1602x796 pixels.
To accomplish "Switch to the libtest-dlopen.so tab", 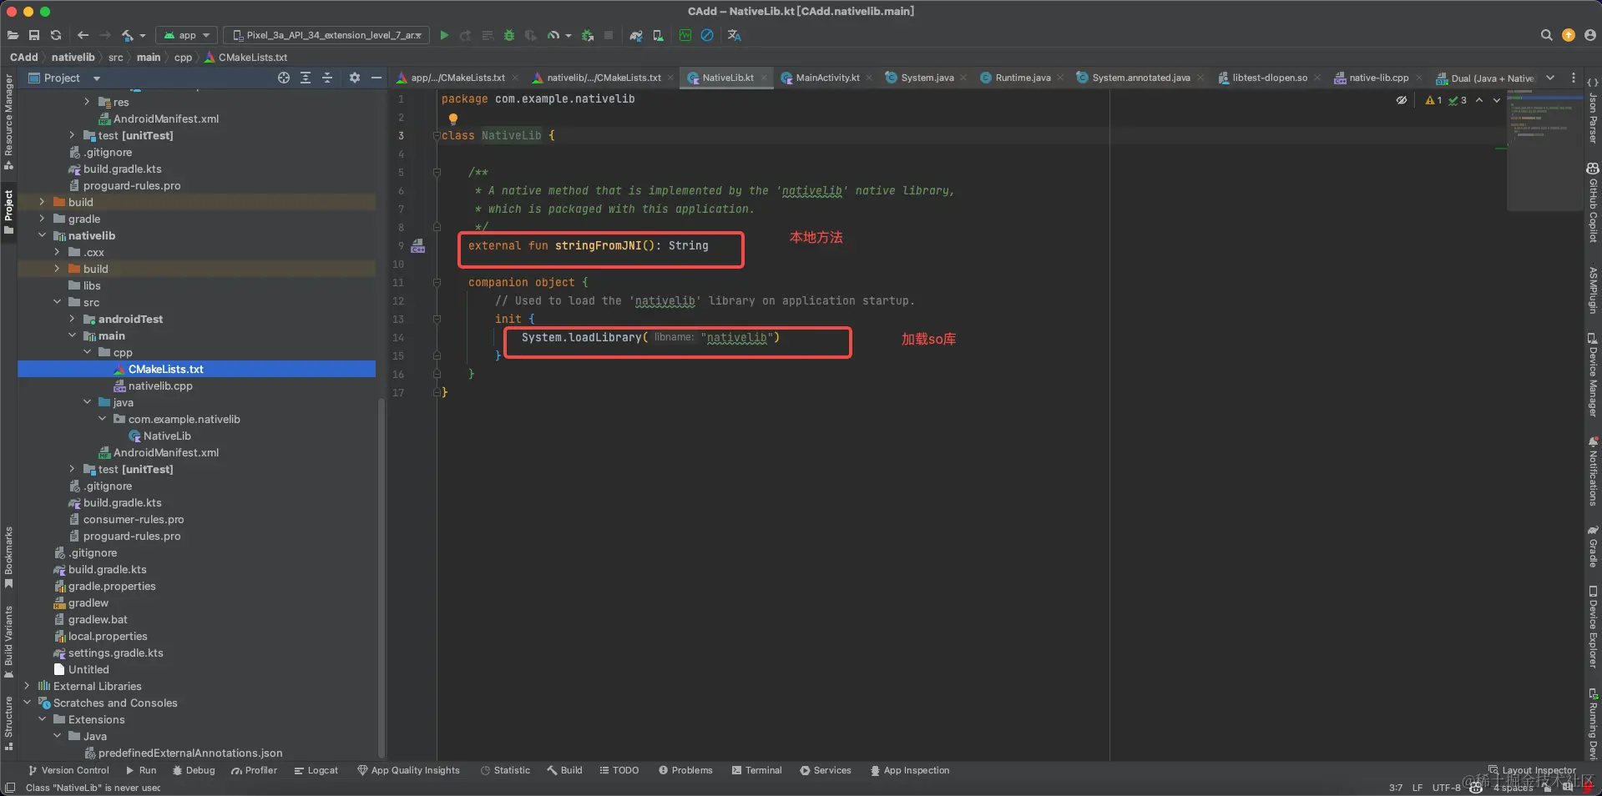I will coord(1270,78).
